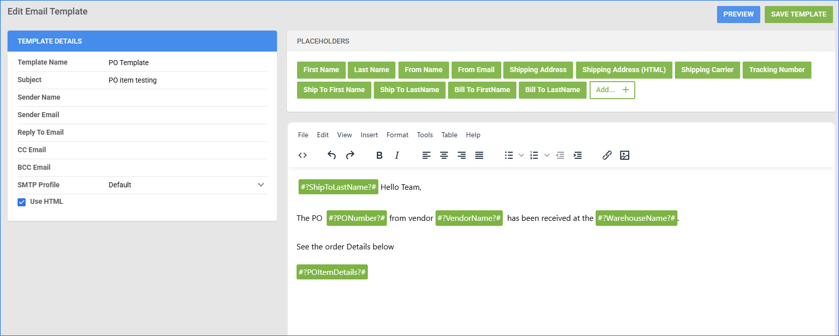Edit the Template Name field

pos(188,63)
